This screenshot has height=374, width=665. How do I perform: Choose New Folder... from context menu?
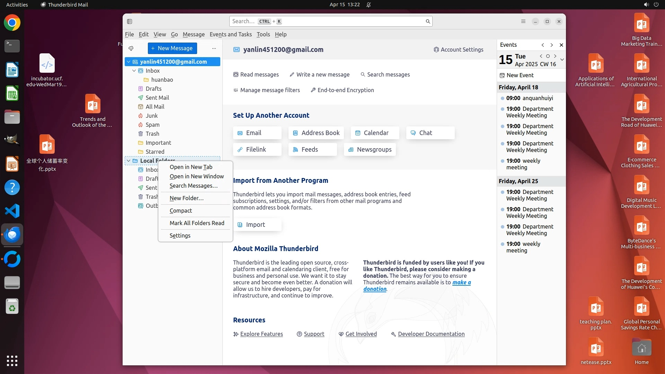tap(186, 198)
